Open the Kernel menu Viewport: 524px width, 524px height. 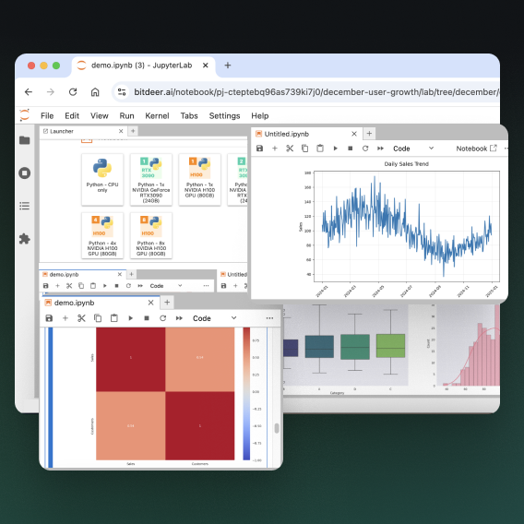(x=157, y=115)
